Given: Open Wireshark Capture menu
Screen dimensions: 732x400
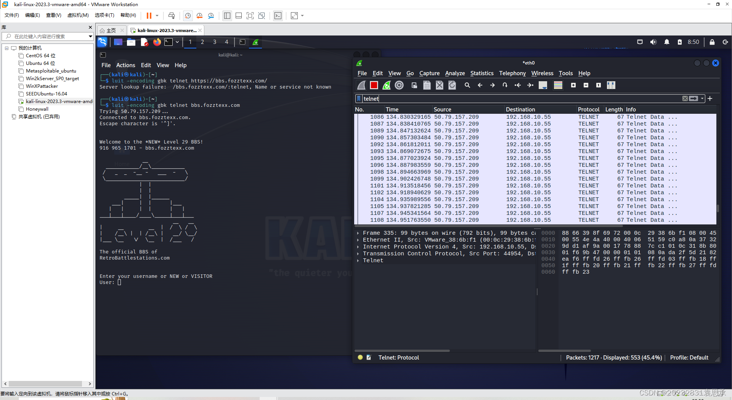Looking at the screenshot, I should click(x=429, y=73).
